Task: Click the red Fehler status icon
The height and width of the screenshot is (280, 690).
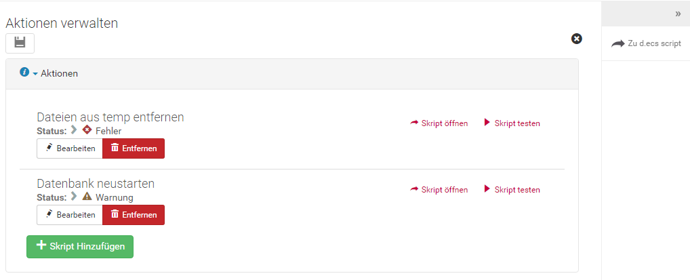Action: pyautogui.click(x=87, y=130)
